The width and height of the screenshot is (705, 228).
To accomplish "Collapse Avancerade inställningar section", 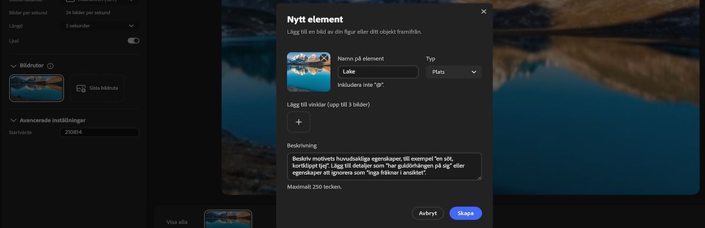I will click(14, 120).
